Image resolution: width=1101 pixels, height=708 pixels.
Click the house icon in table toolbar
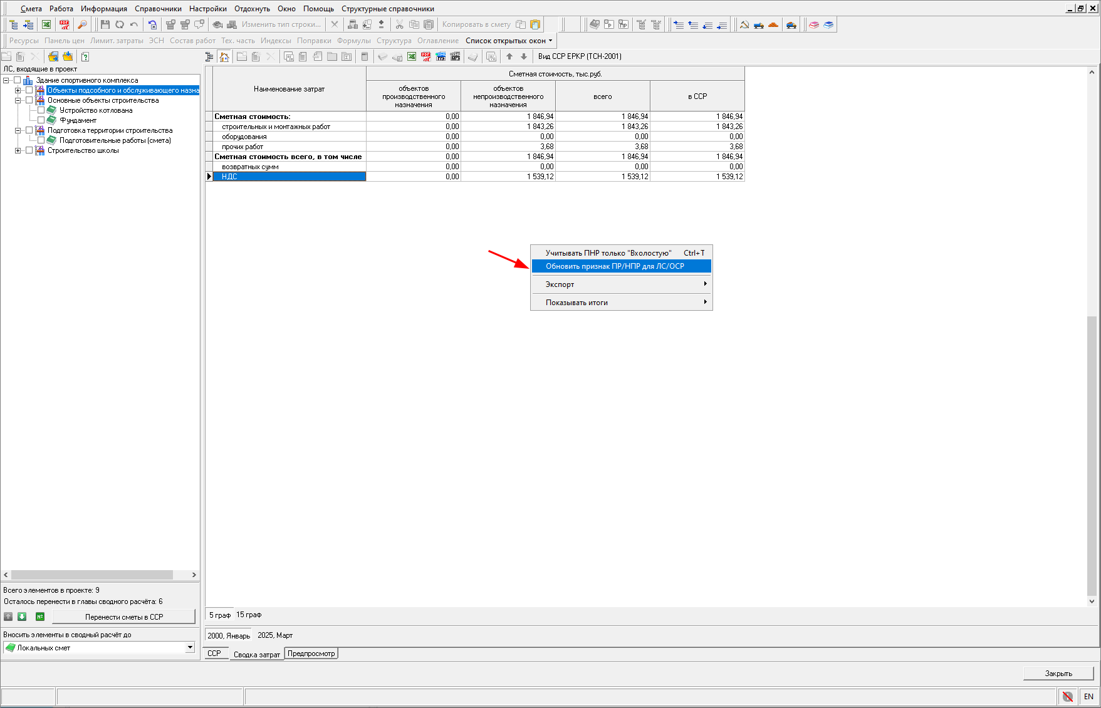(224, 56)
